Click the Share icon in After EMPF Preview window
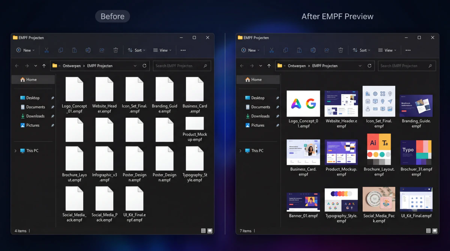The image size is (450, 251). [327, 50]
